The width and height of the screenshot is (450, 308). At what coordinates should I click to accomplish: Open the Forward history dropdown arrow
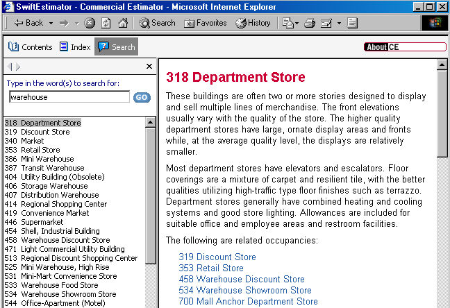point(76,23)
